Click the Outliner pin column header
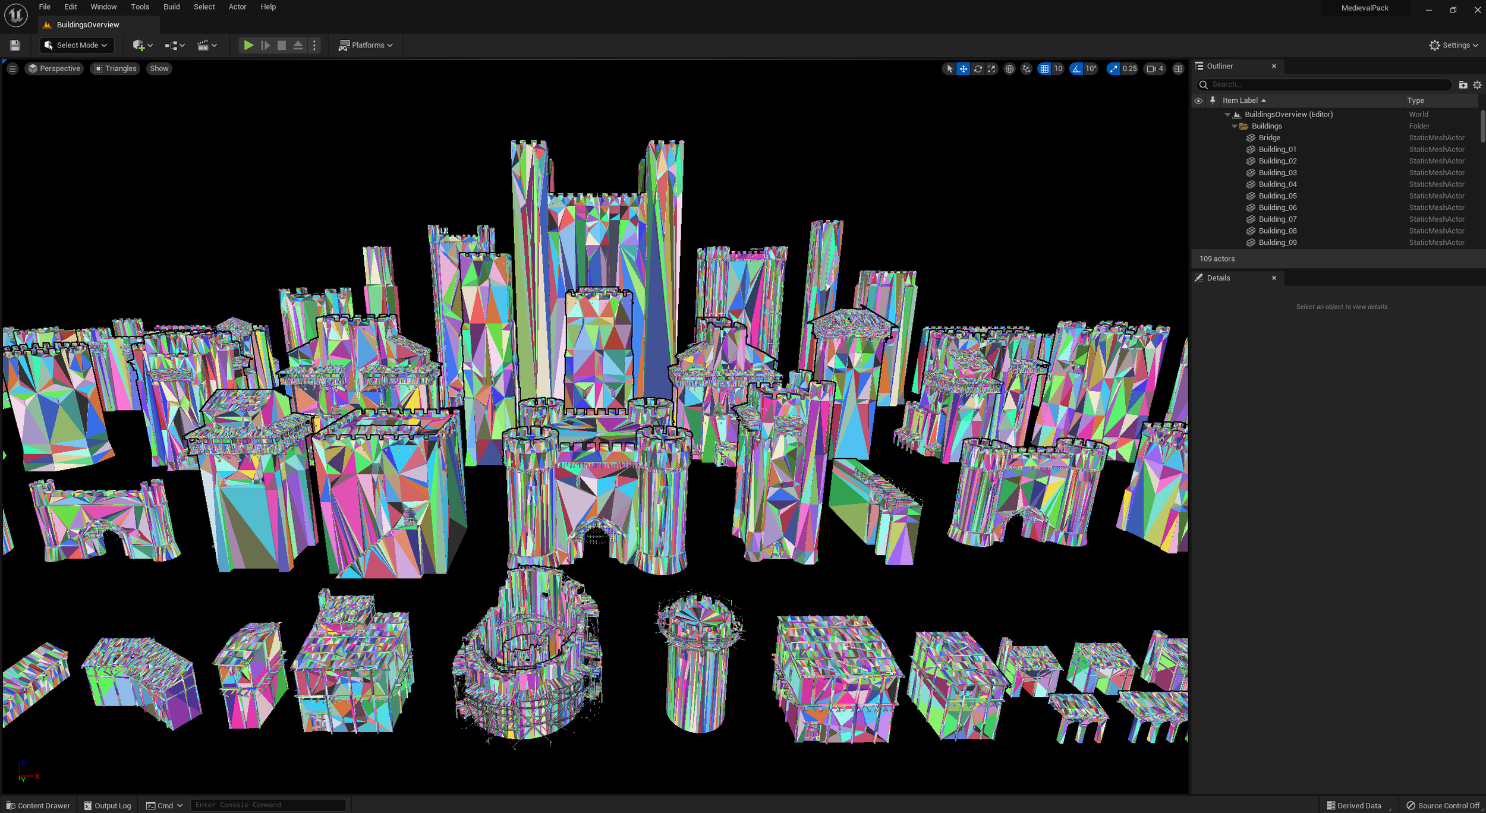This screenshot has height=813, width=1486. 1213,100
